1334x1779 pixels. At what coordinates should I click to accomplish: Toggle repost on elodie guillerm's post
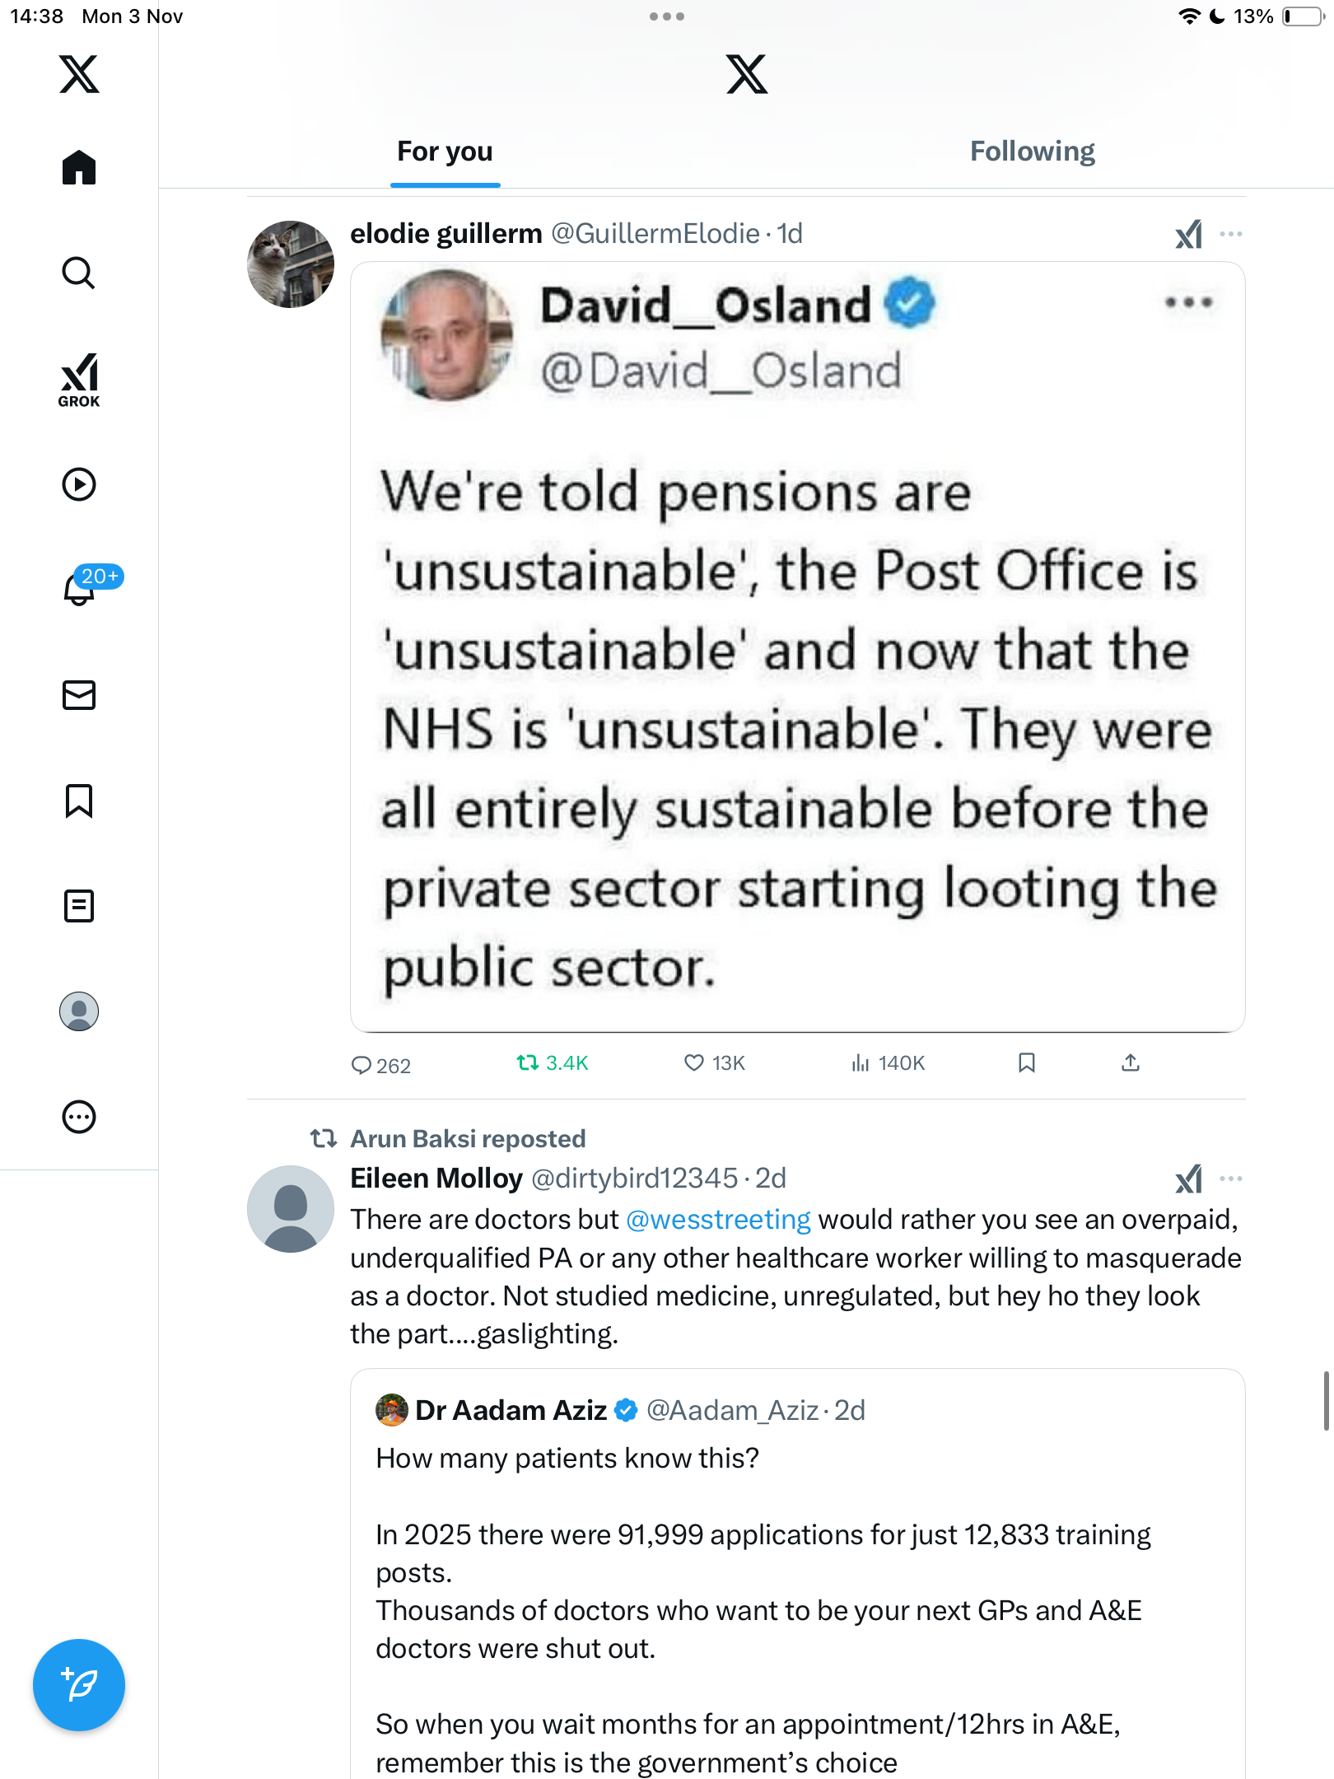tap(528, 1062)
